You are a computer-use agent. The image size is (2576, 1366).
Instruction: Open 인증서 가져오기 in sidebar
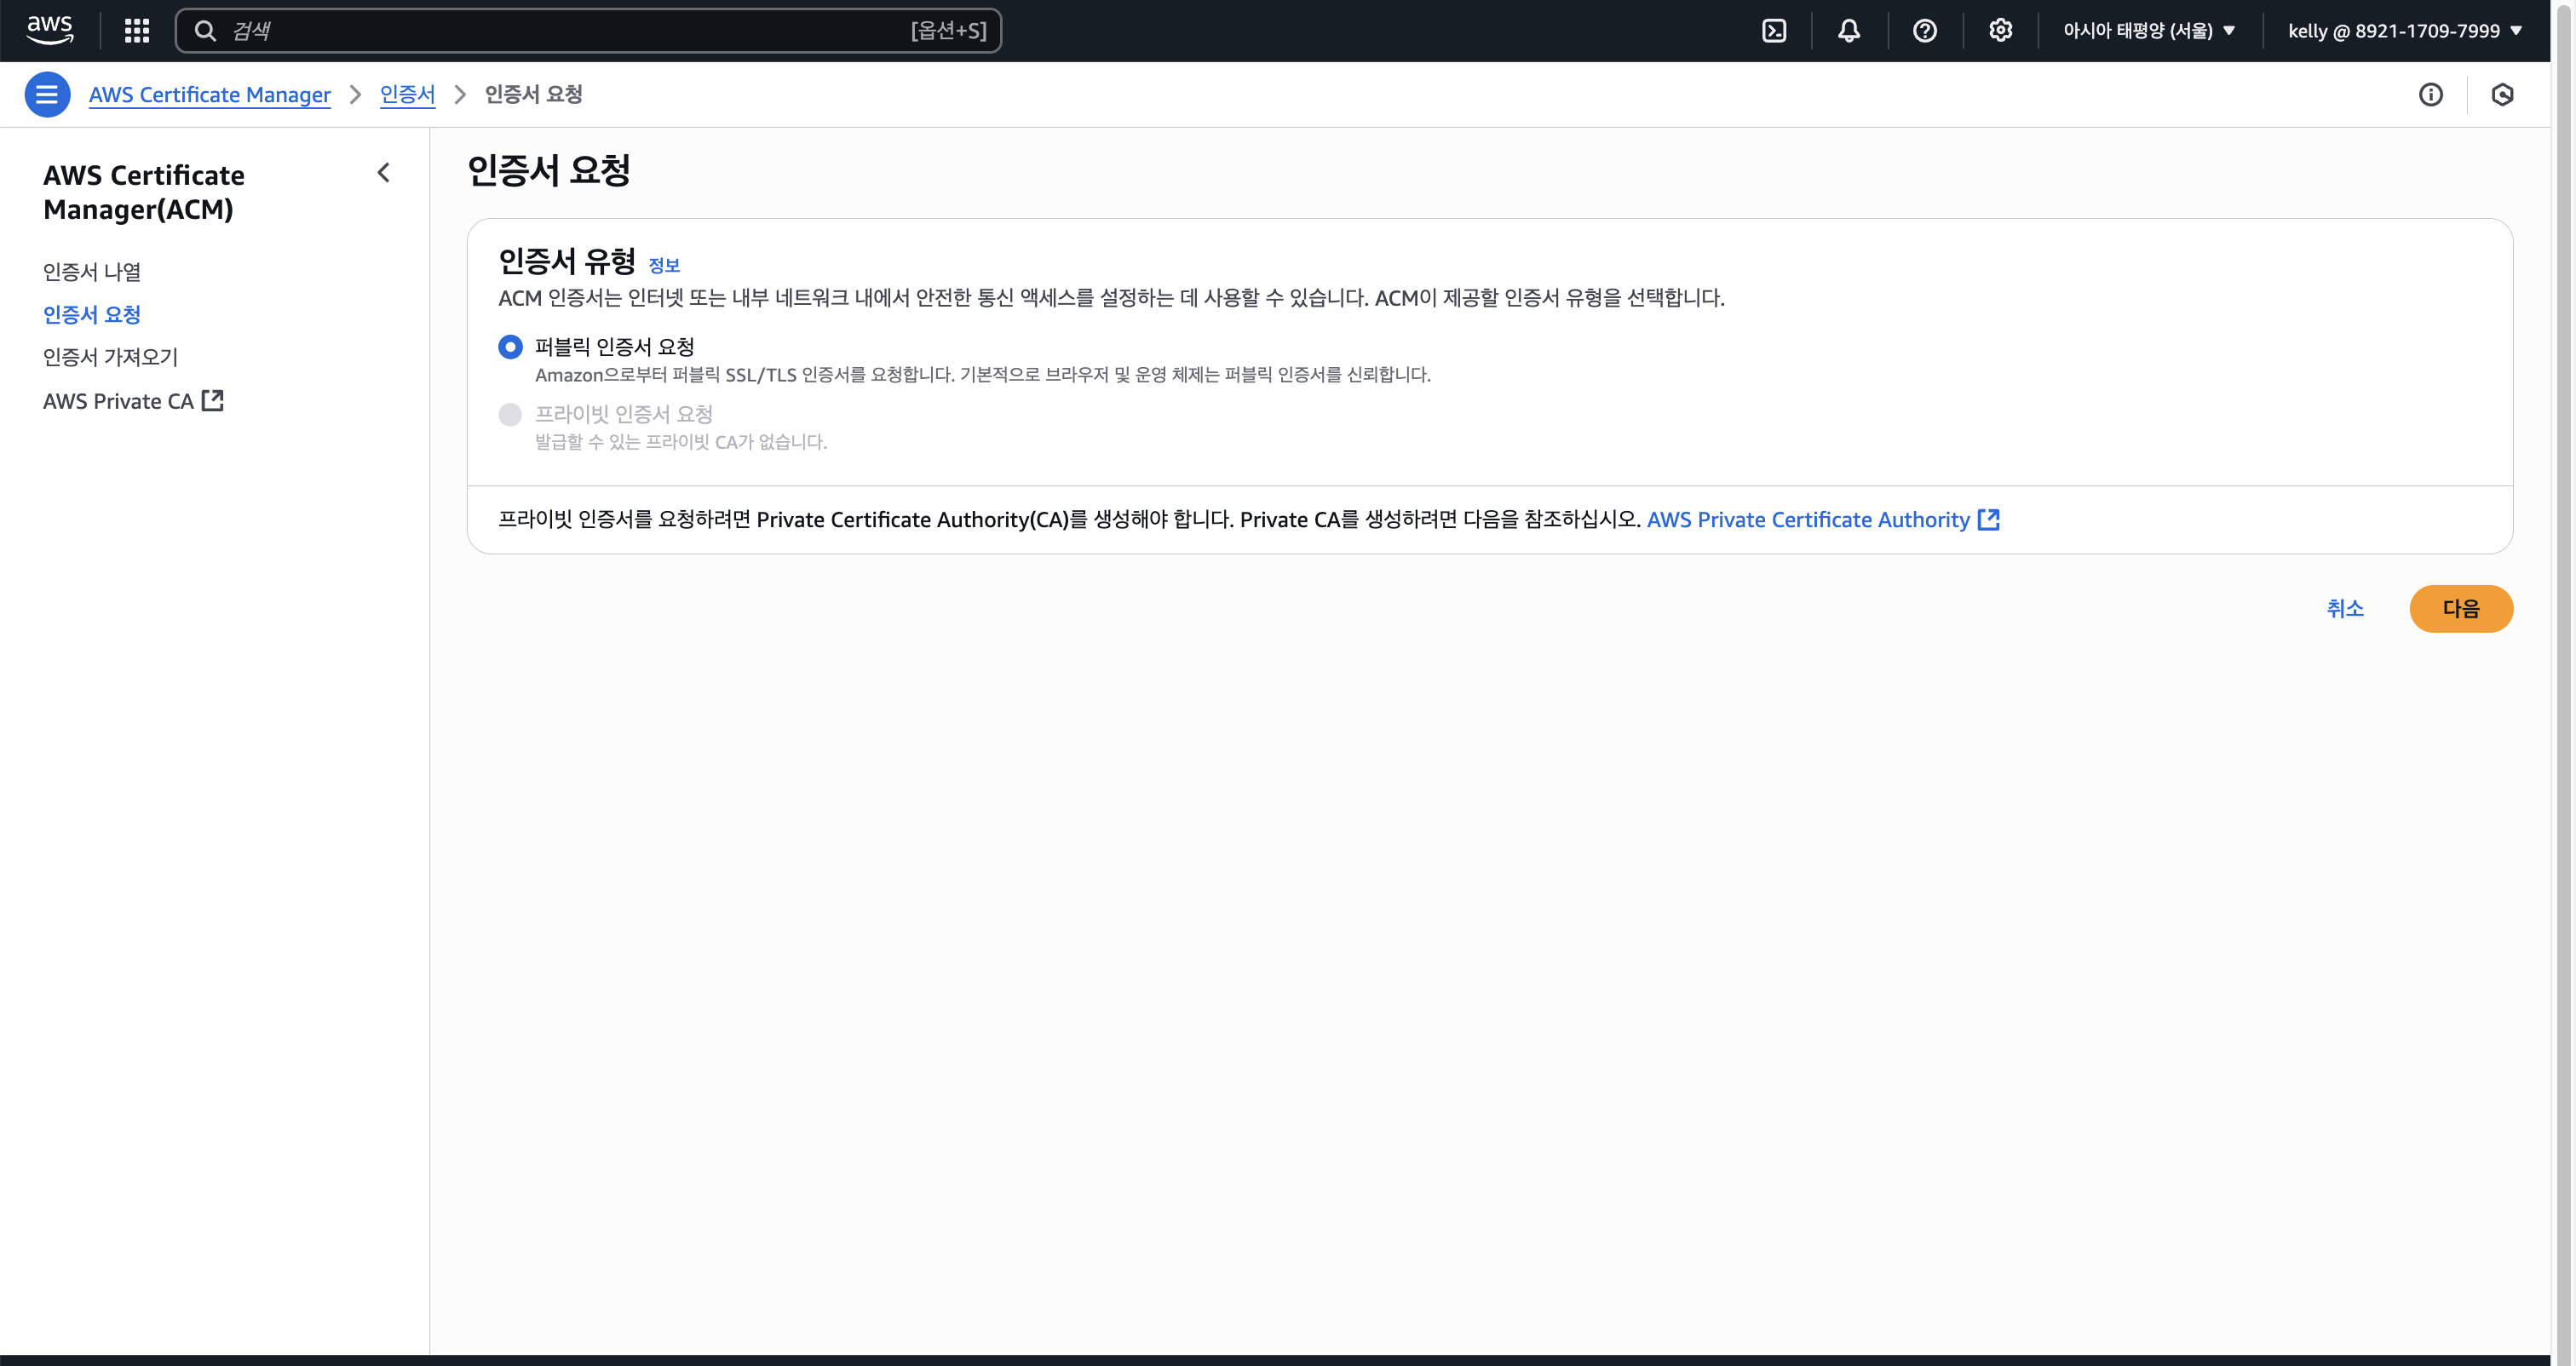[110, 357]
